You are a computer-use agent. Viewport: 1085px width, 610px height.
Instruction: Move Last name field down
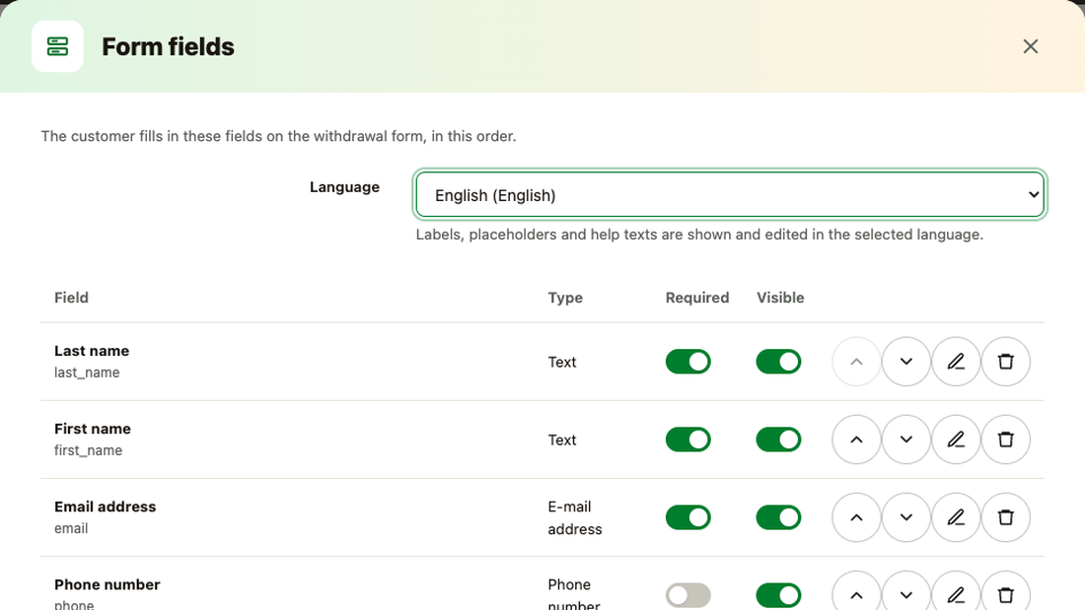pyautogui.click(x=905, y=362)
